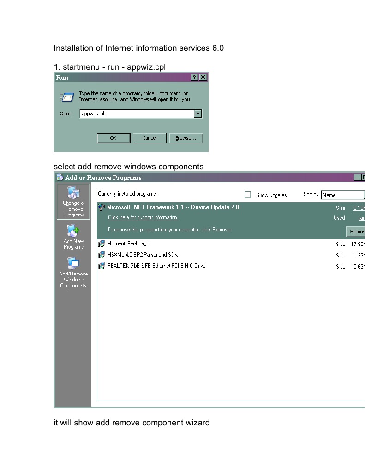Click the Microsoft Exchange installer icon

[102, 244]
